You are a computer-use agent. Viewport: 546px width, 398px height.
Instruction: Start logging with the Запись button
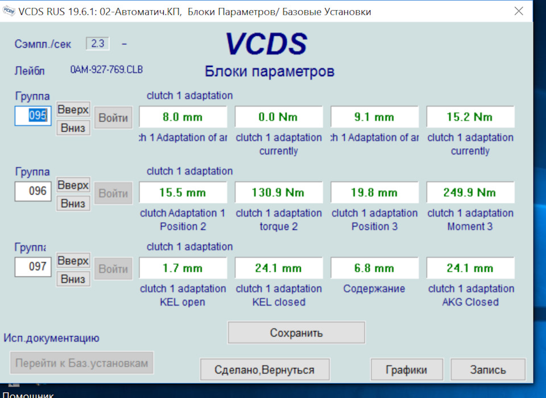click(x=488, y=370)
